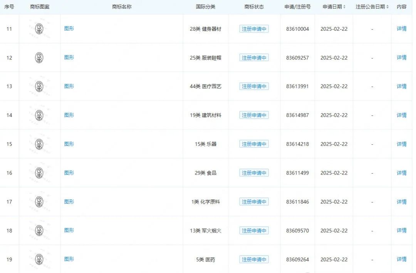Select the 国际分类 column header
This screenshot has width=416, height=273.
[205, 7]
